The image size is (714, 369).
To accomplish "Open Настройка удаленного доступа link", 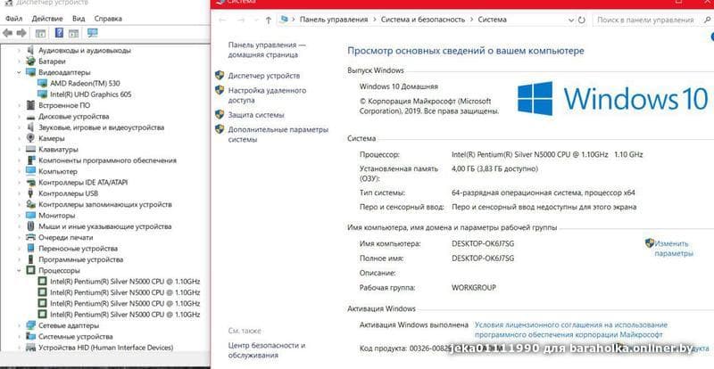I will point(267,95).
